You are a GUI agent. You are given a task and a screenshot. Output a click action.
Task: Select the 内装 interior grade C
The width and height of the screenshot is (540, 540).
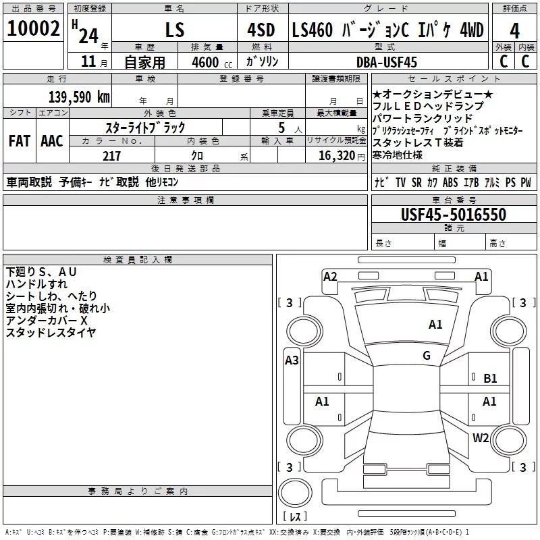(526, 61)
